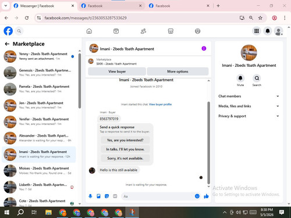The image size is (291, 218).
Task: Switch to the third Facebook browser tab
Action: [x=179, y=6]
